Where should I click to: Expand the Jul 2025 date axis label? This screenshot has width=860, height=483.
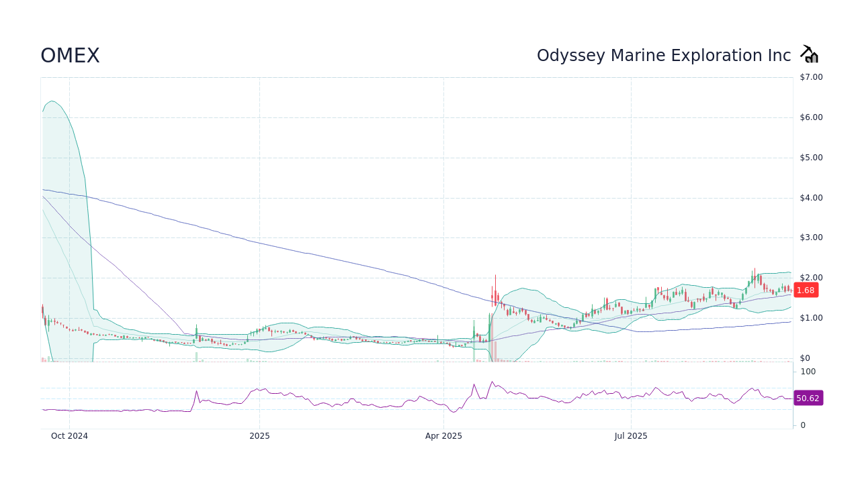click(630, 435)
